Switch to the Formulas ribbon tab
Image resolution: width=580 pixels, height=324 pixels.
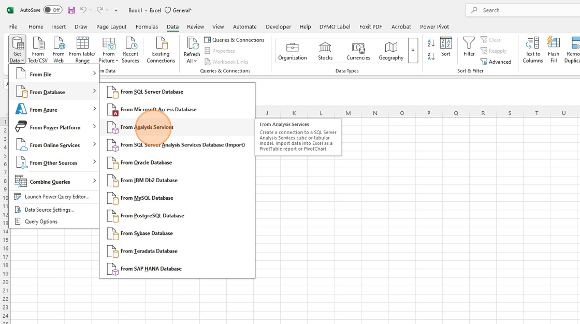[x=147, y=27]
